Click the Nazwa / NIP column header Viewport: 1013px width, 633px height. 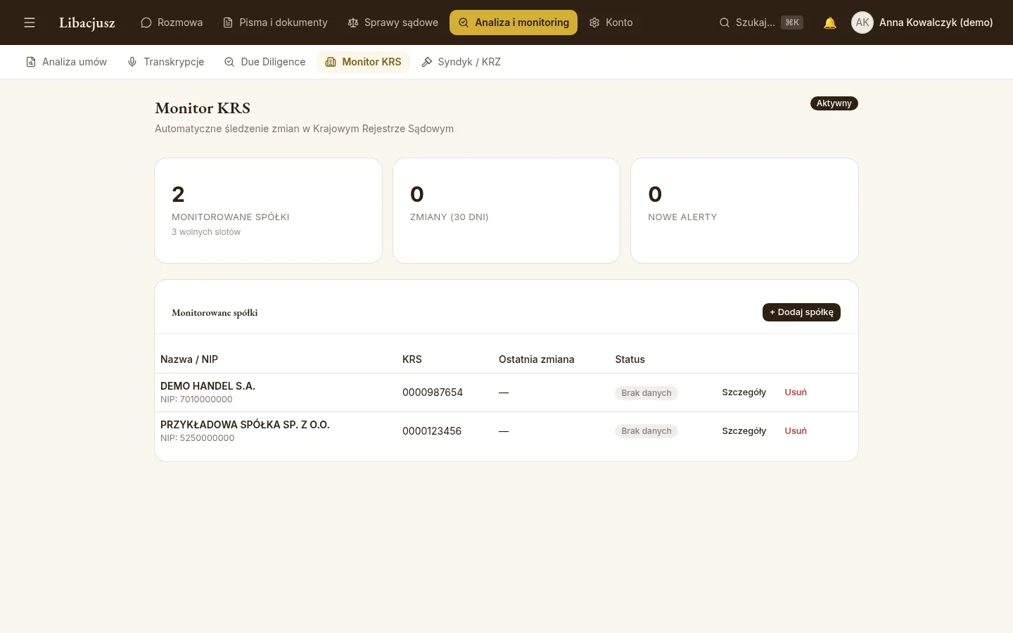tap(189, 359)
